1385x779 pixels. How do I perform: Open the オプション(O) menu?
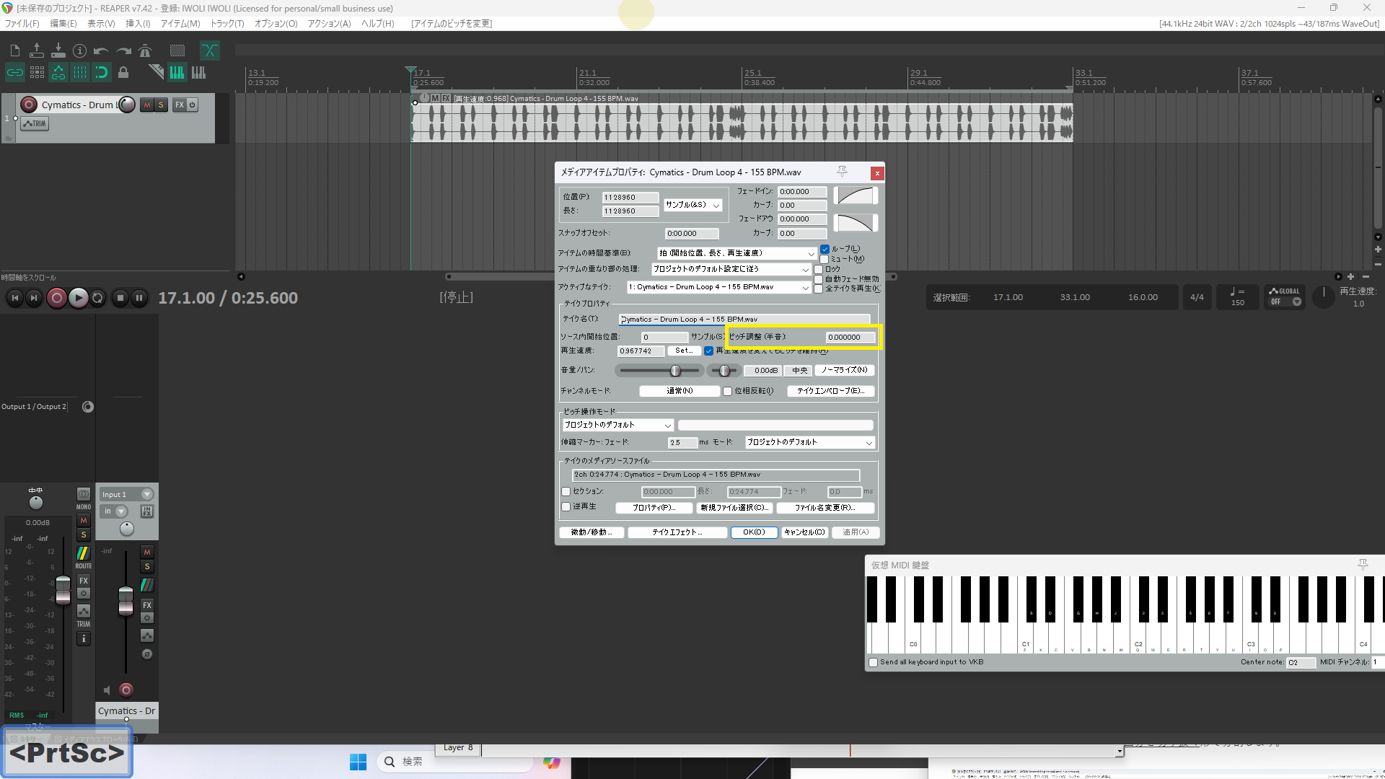pyautogui.click(x=276, y=23)
